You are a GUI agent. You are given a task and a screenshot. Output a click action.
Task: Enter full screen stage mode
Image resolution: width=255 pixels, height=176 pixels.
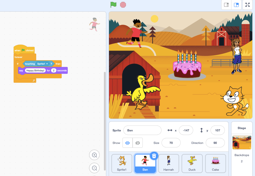(x=248, y=5)
